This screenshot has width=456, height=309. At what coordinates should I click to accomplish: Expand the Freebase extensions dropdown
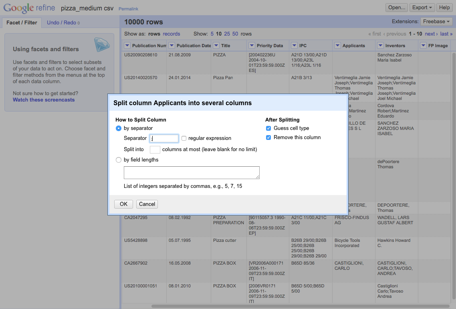click(436, 22)
